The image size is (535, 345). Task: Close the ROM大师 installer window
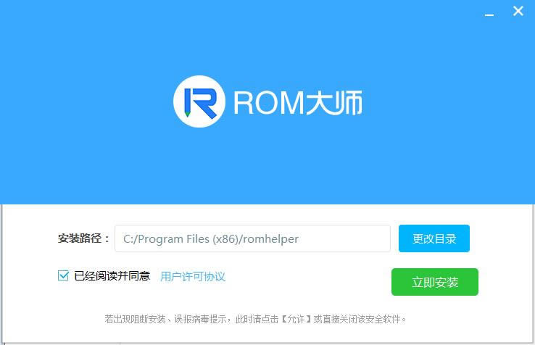tap(518, 12)
